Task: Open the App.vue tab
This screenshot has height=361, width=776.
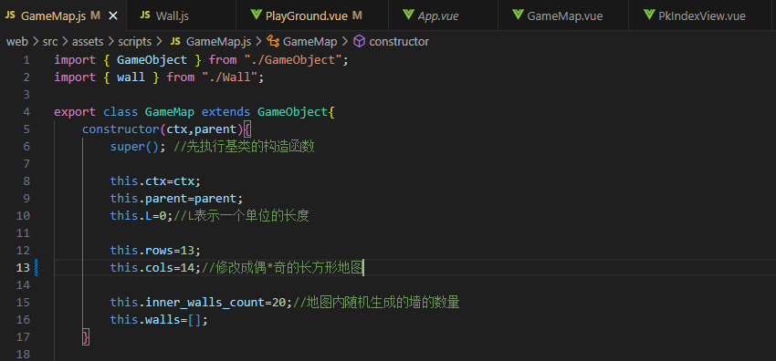Action: pos(443,15)
